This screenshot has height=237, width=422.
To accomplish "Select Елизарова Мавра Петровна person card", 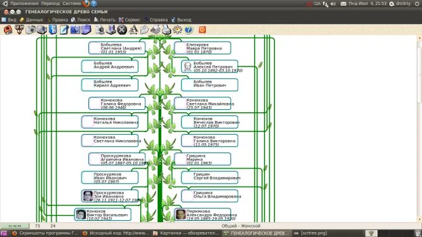I will pyautogui.click(x=202, y=48).
